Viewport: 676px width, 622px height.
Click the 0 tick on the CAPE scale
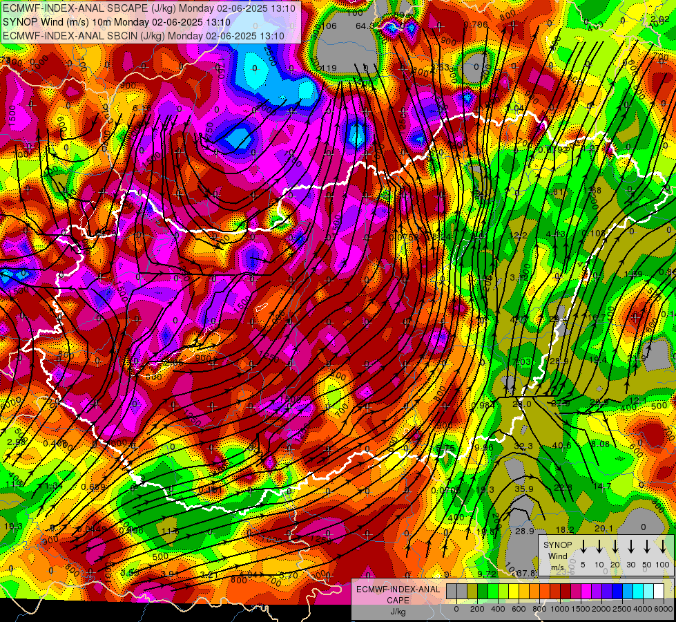coord(456,609)
